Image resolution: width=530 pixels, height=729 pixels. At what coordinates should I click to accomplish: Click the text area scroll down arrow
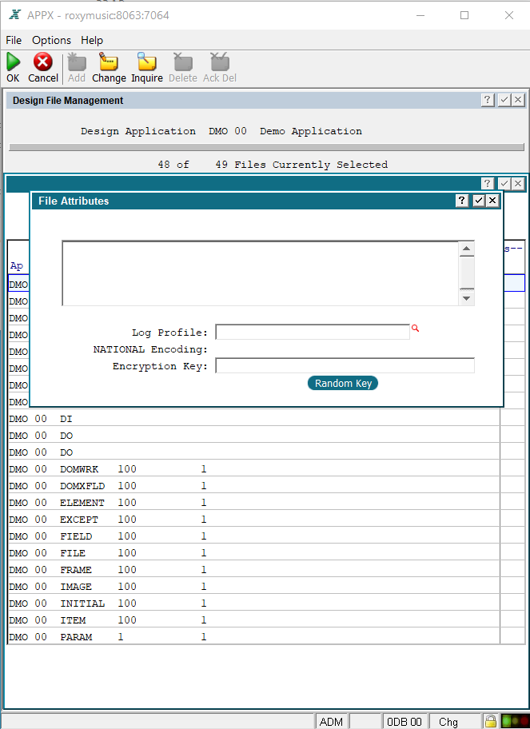tap(466, 298)
